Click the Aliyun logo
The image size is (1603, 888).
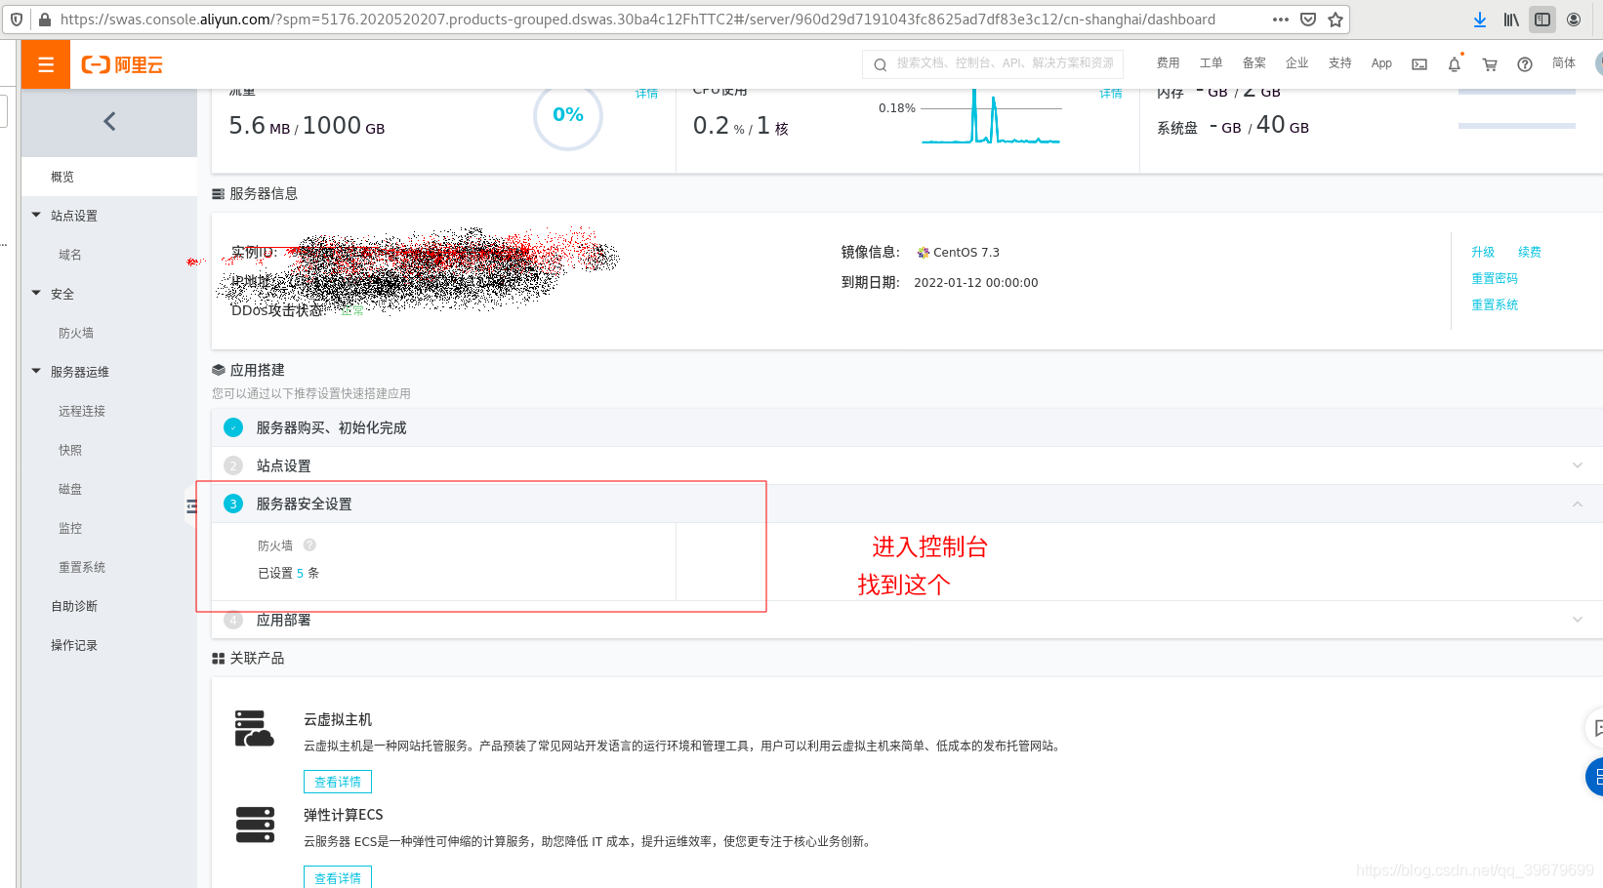click(x=122, y=64)
